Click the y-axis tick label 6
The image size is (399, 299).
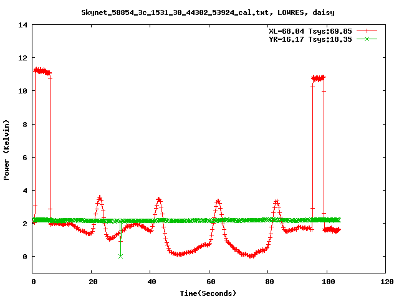pyautogui.click(x=25, y=158)
